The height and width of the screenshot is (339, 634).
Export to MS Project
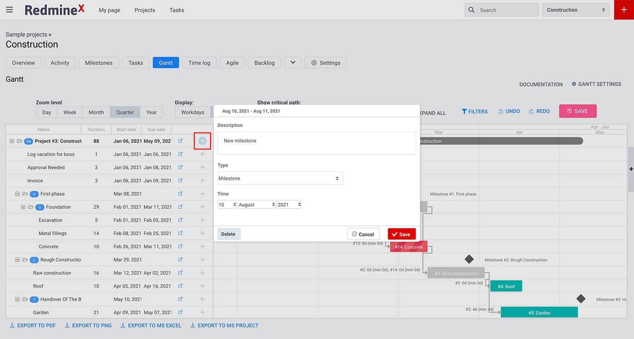coord(224,325)
